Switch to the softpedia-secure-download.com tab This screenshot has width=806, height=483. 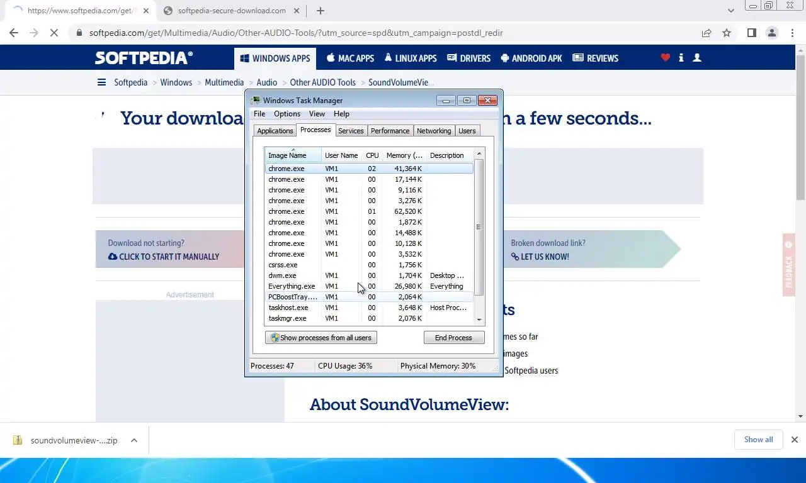(231, 11)
